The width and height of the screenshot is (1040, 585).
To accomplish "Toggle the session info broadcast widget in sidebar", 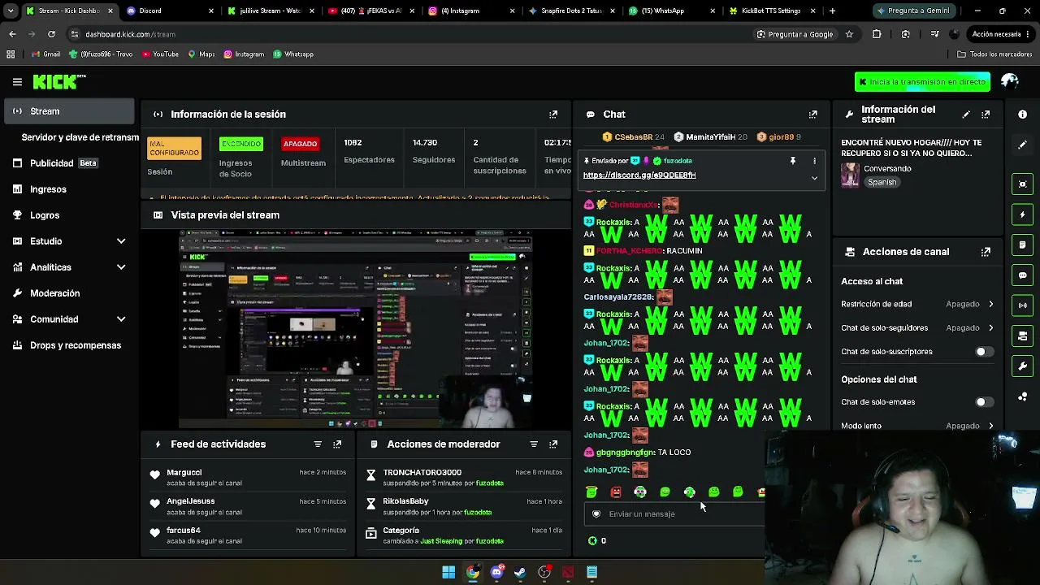I will 1022,305.
